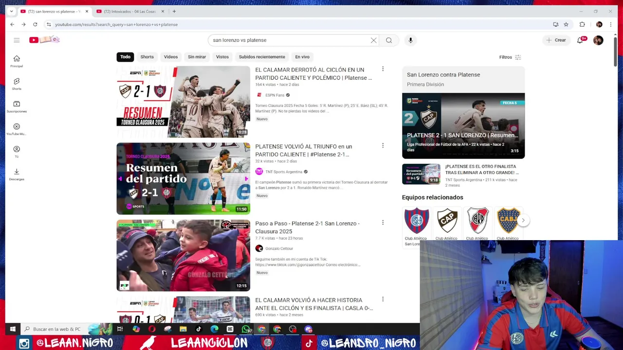The height and width of the screenshot is (350, 623).
Task: Open Chrome profile avatar in toolbar
Action: click(599, 24)
